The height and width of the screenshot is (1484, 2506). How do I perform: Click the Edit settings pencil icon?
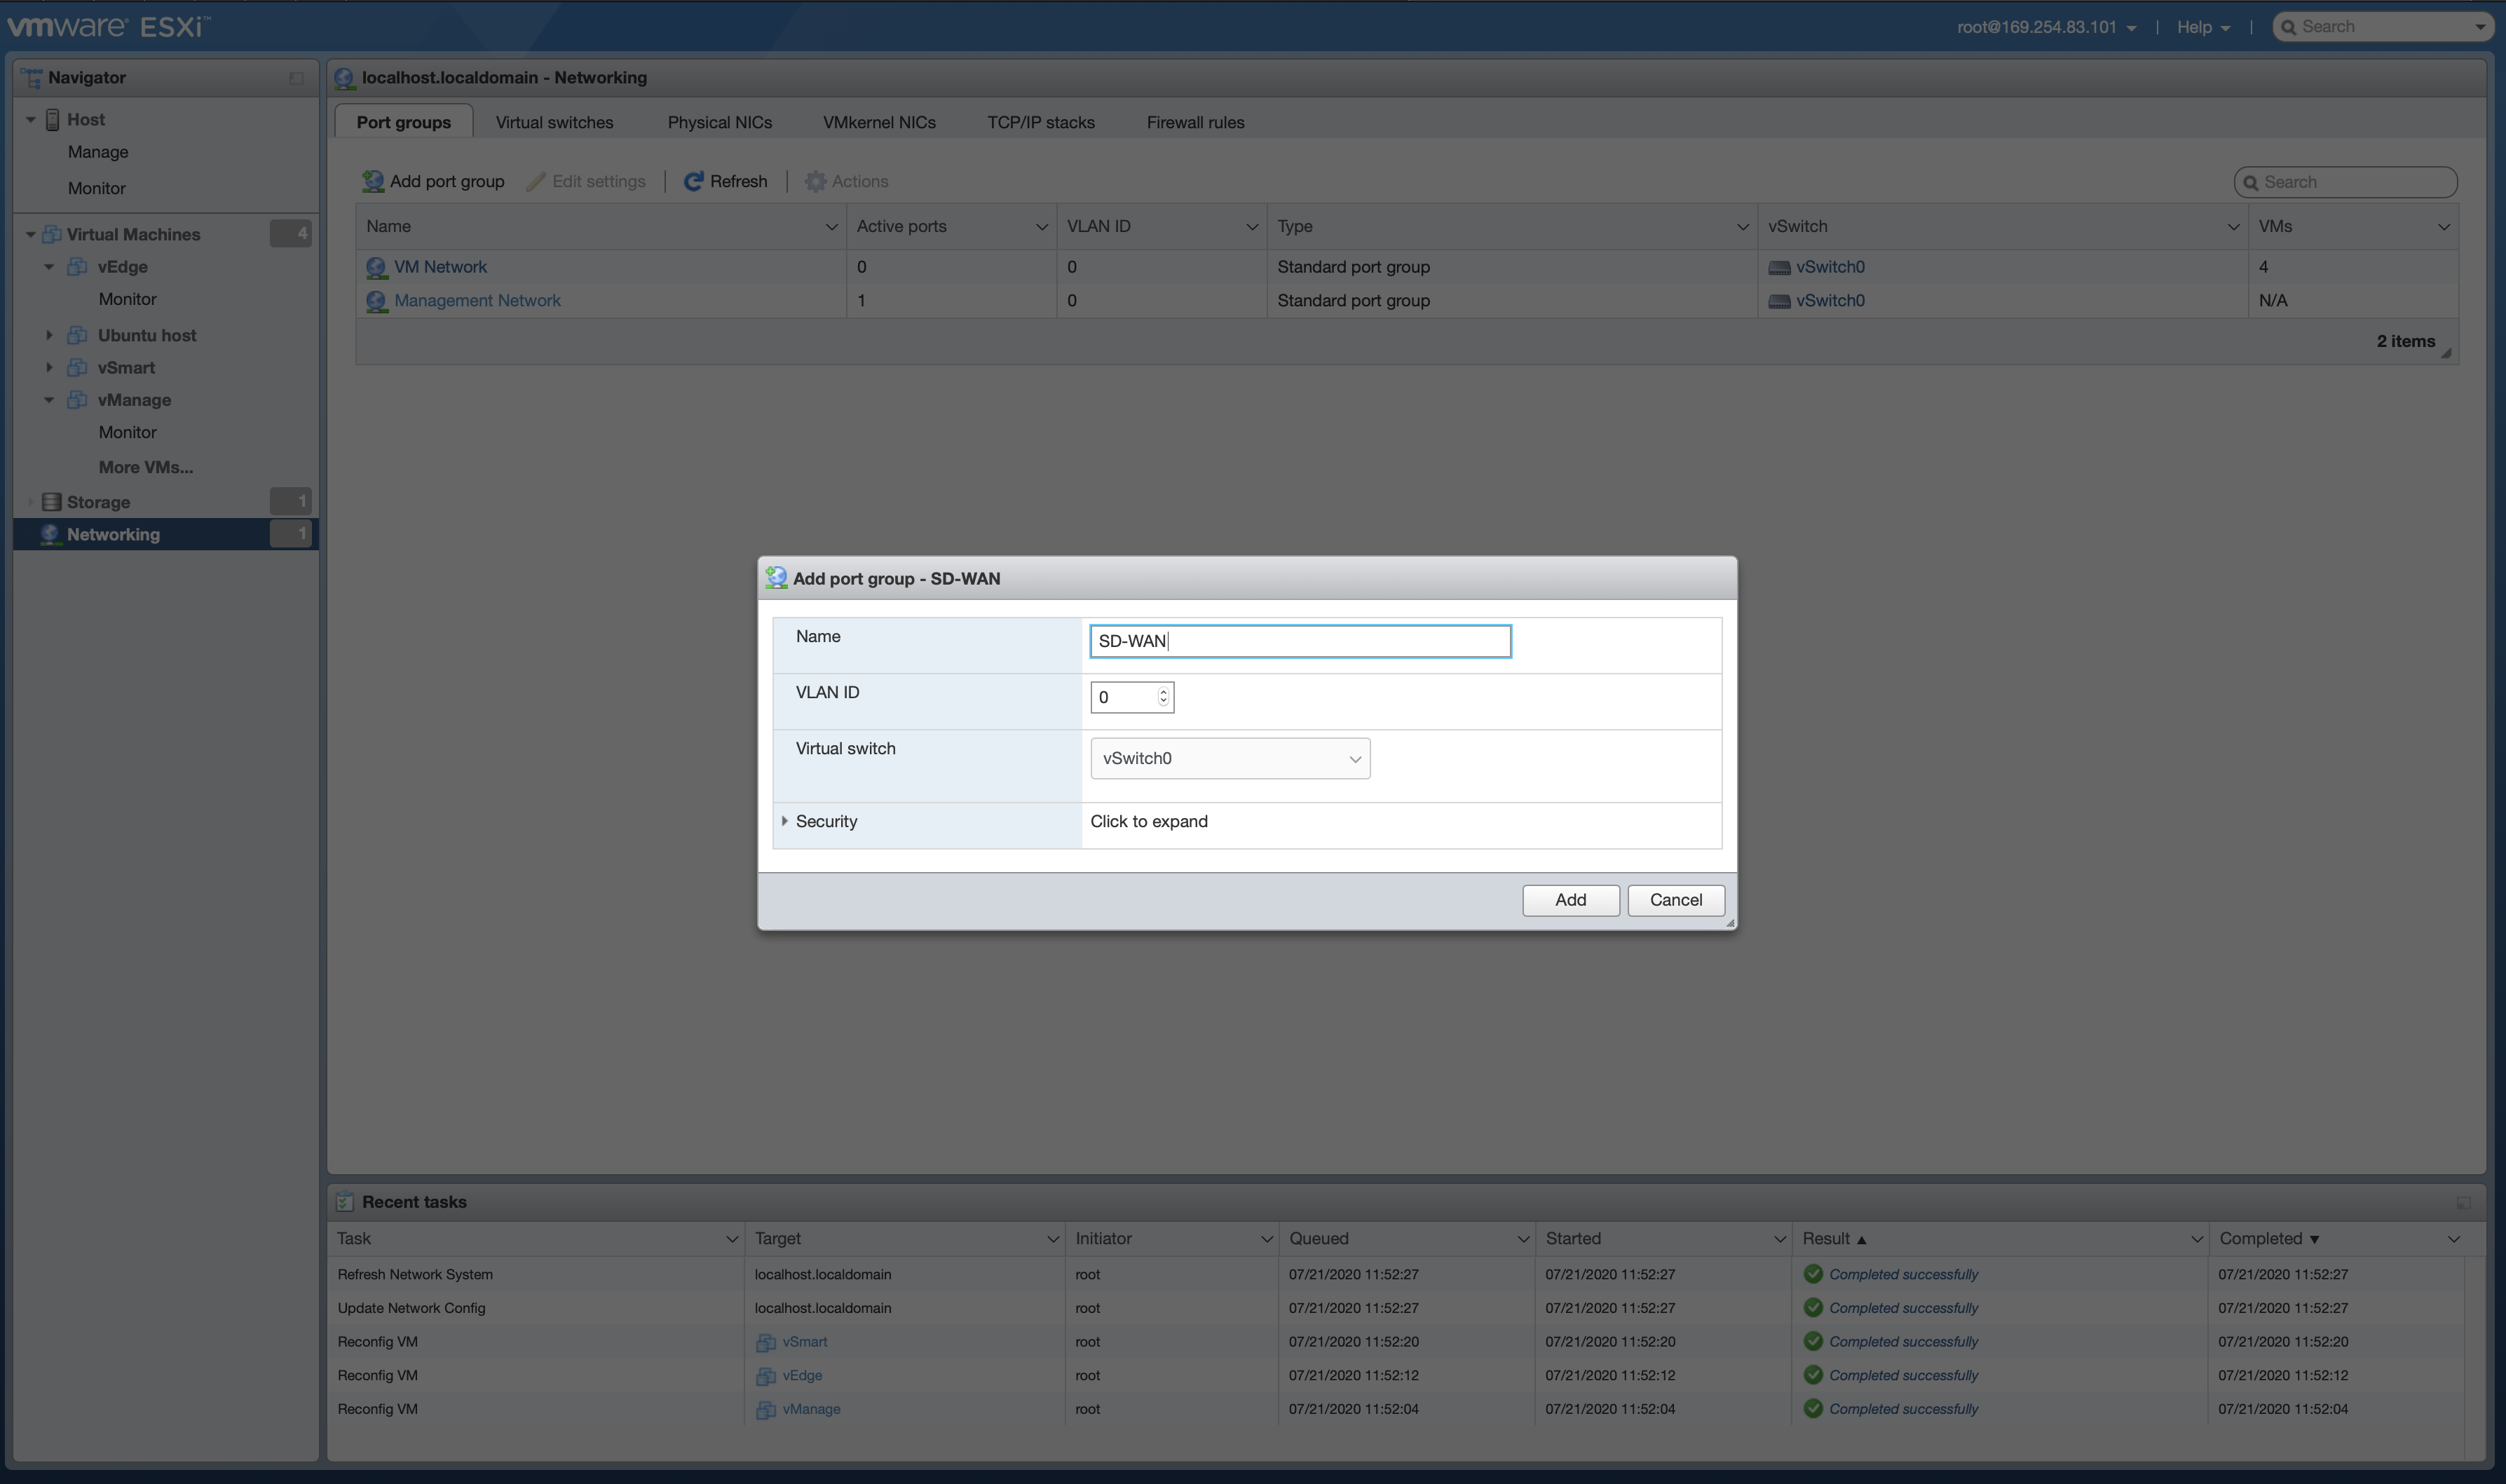pyautogui.click(x=537, y=181)
